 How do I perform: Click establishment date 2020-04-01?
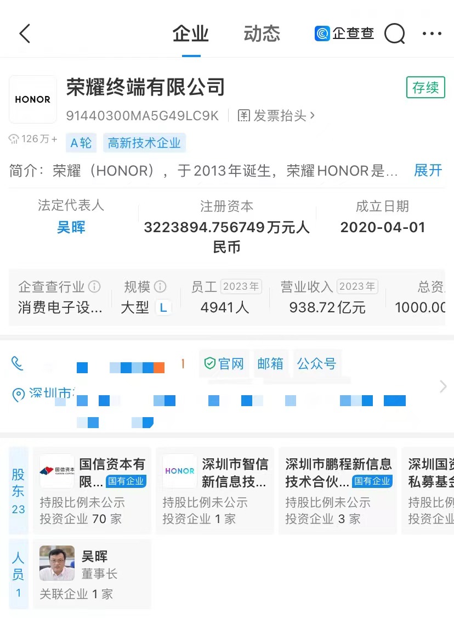[x=383, y=227]
